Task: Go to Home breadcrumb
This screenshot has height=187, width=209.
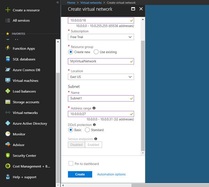Action: point(71,2)
